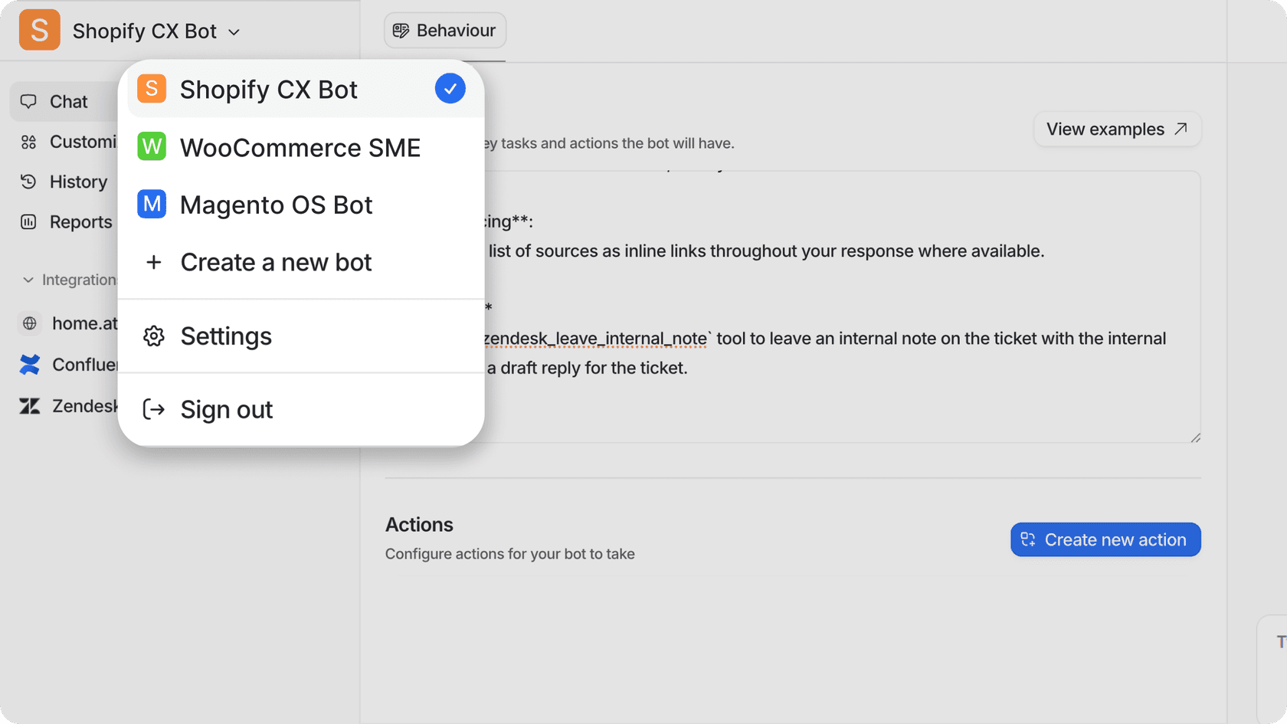Collapse the Integrations section
The image size is (1287, 724).
click(28, 279)
